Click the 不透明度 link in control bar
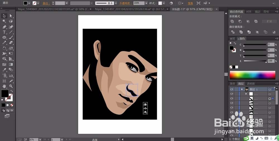Image resolution: width=279 pixels, height=141 pixels. 126,3
